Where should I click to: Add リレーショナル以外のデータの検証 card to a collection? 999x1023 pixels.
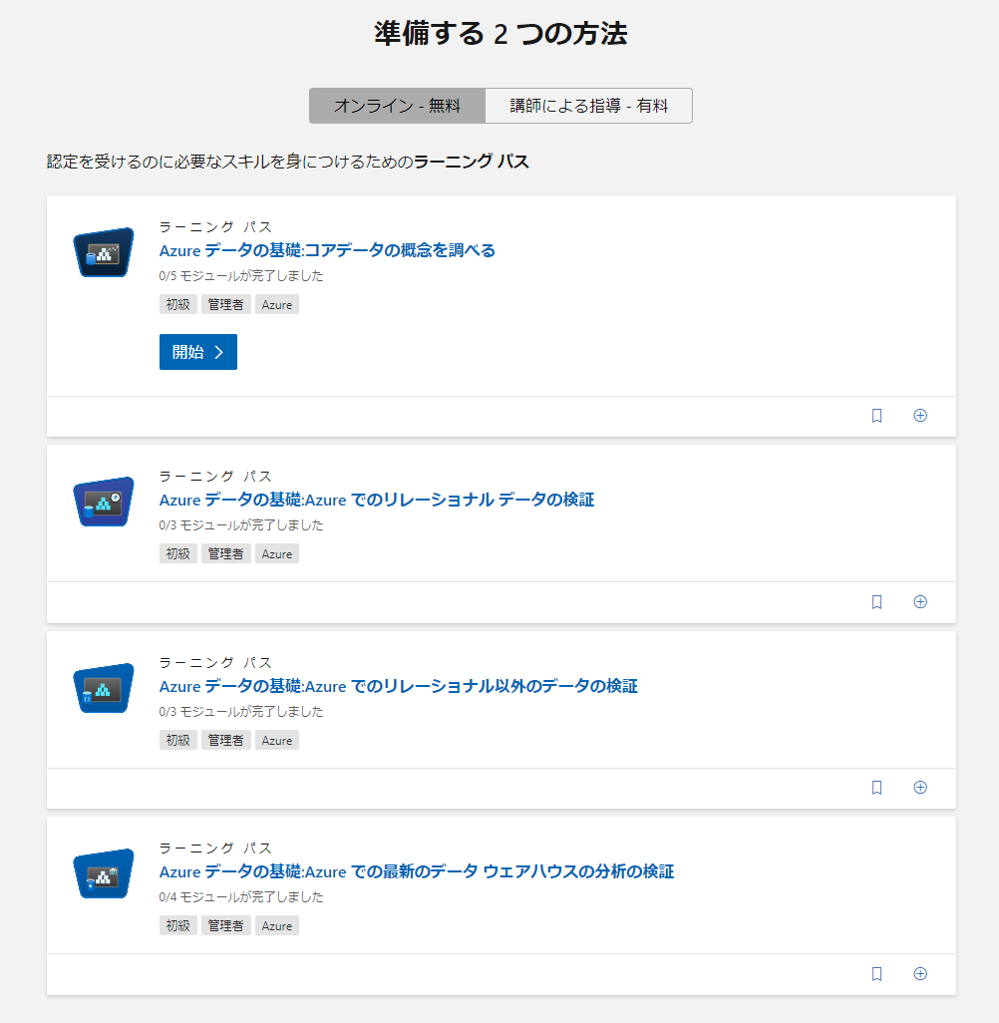(x=920, y=788)
